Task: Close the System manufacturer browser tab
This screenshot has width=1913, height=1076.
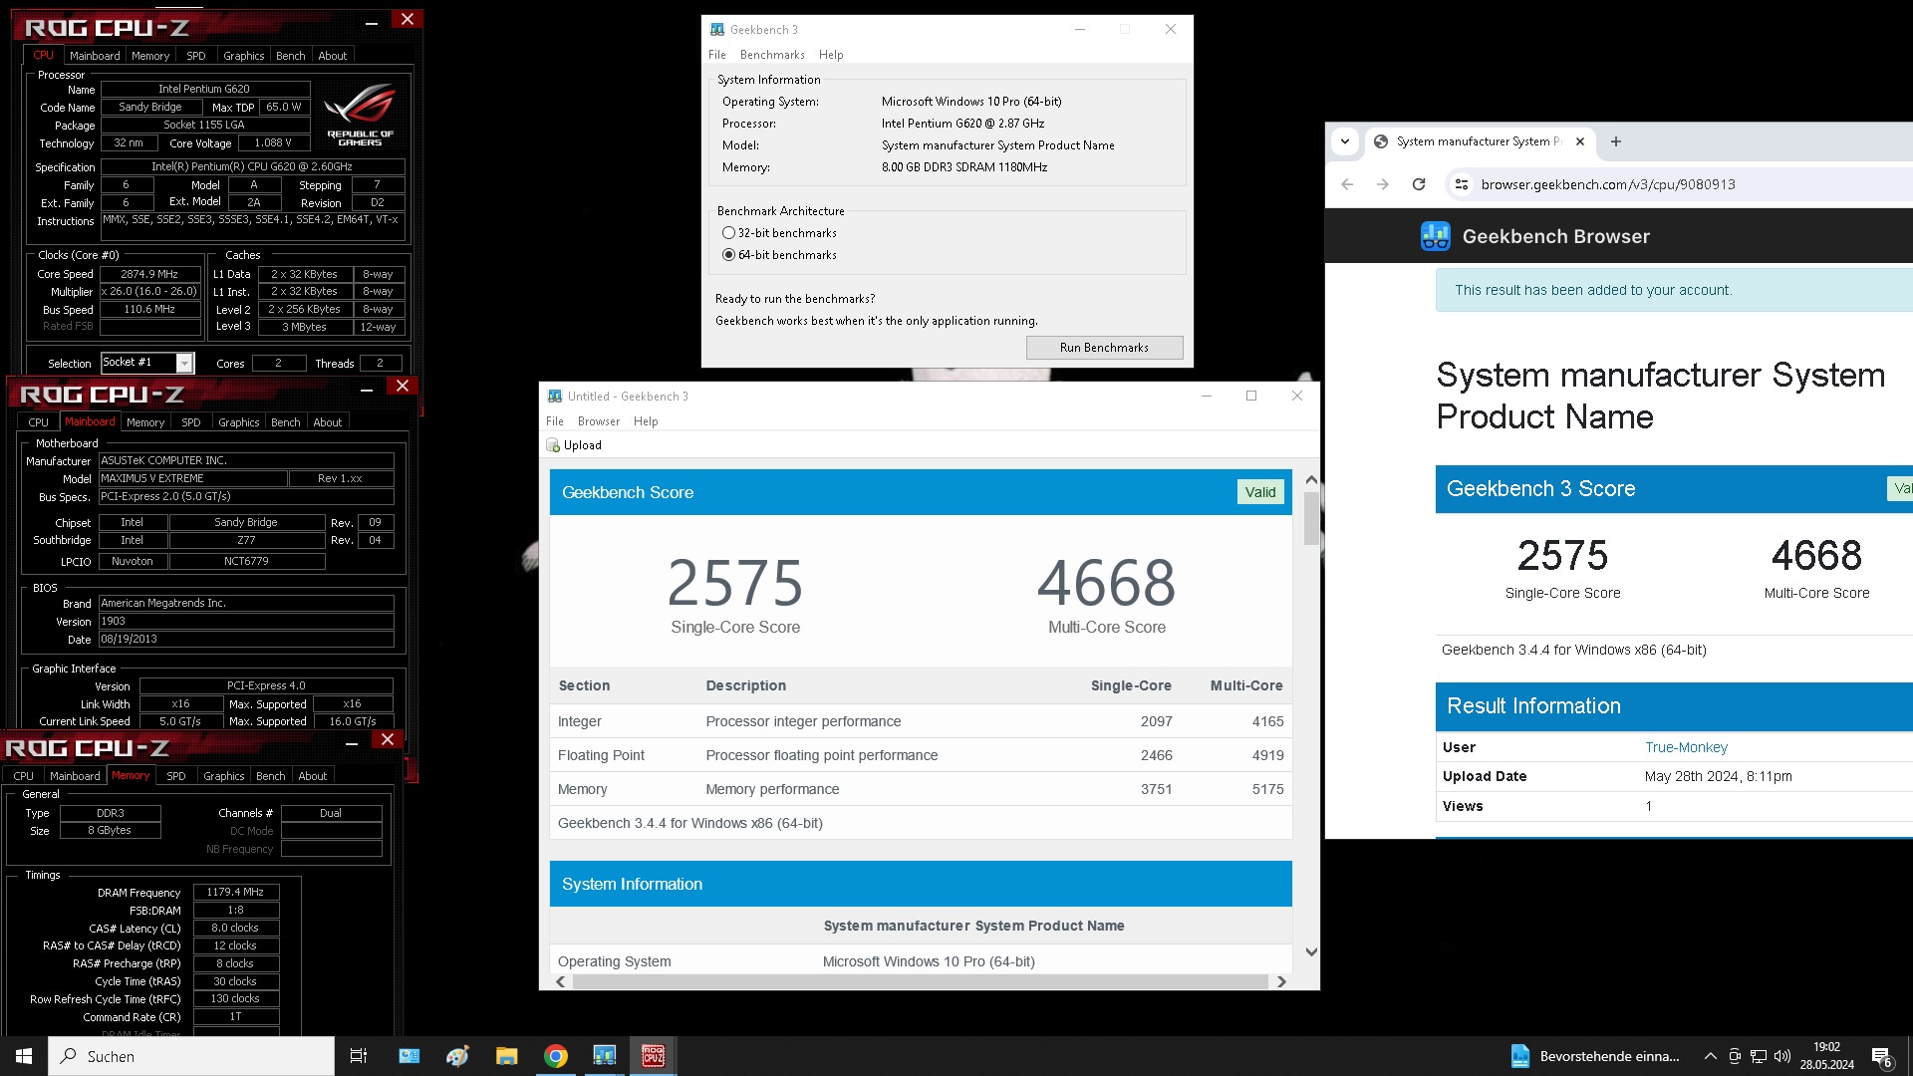Action: click(x=1580, y=141)
